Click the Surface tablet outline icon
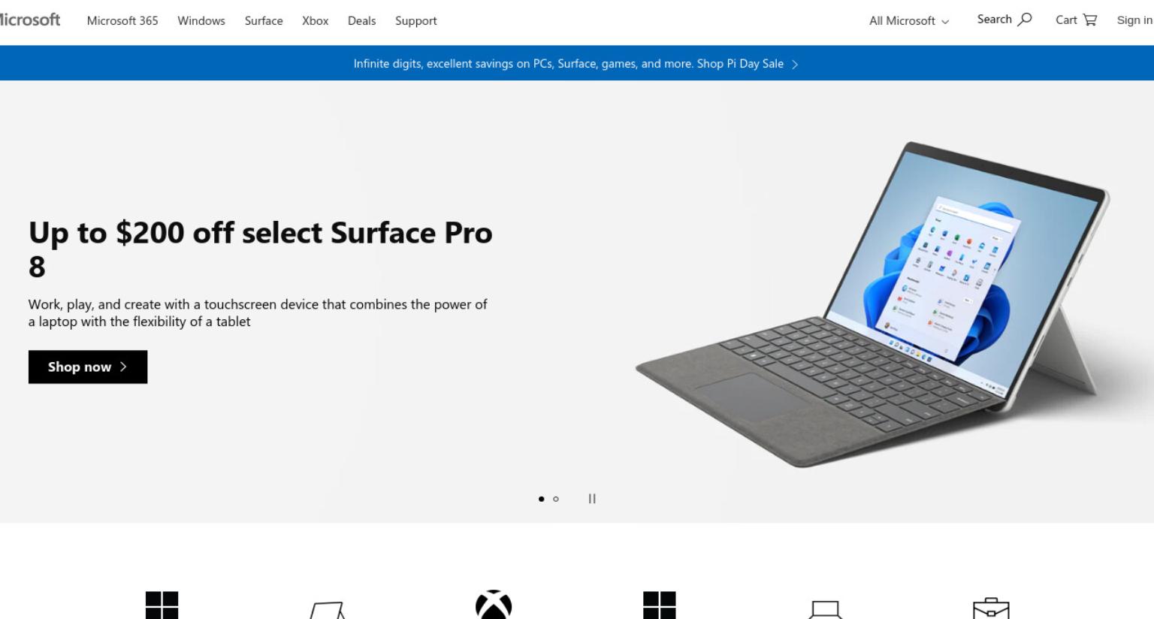 click(x=328, y=610)
